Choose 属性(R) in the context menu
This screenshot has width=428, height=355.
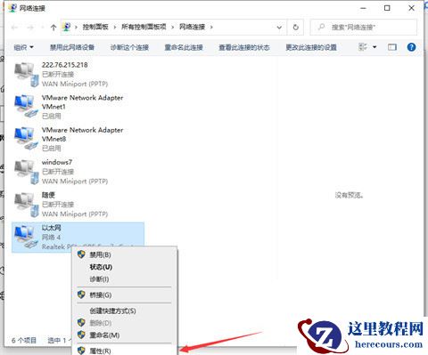[125, 351]
